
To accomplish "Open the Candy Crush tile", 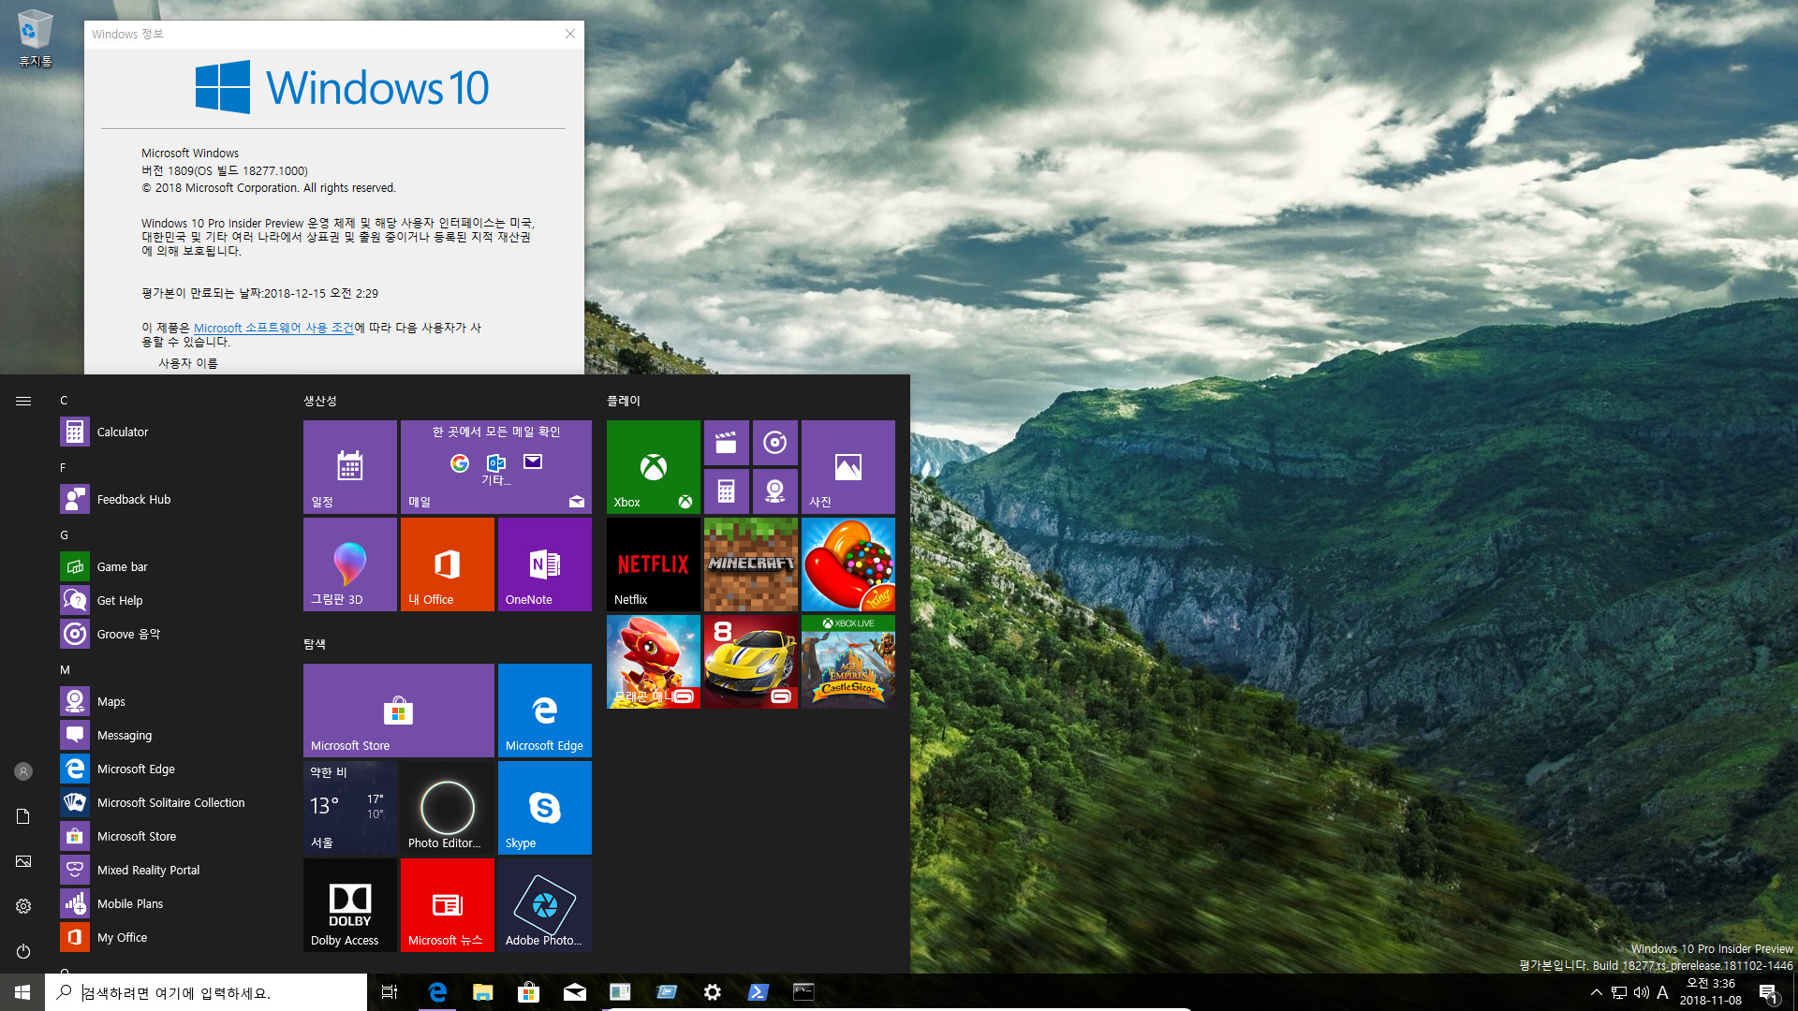I will pos(848,564).
